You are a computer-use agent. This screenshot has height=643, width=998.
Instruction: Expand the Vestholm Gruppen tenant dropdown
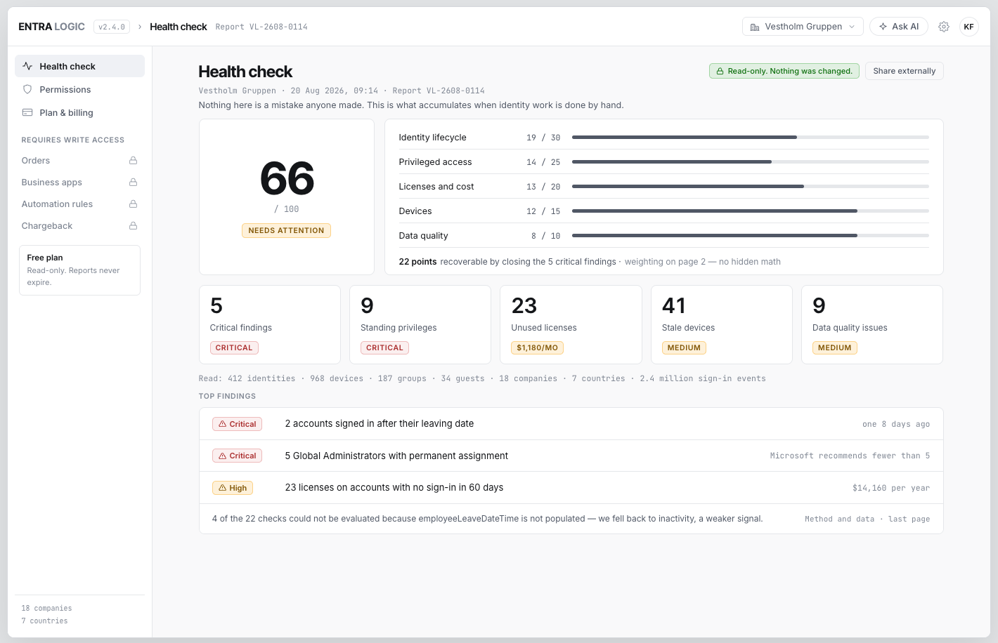pyautogui.click(x=803, y=27)
